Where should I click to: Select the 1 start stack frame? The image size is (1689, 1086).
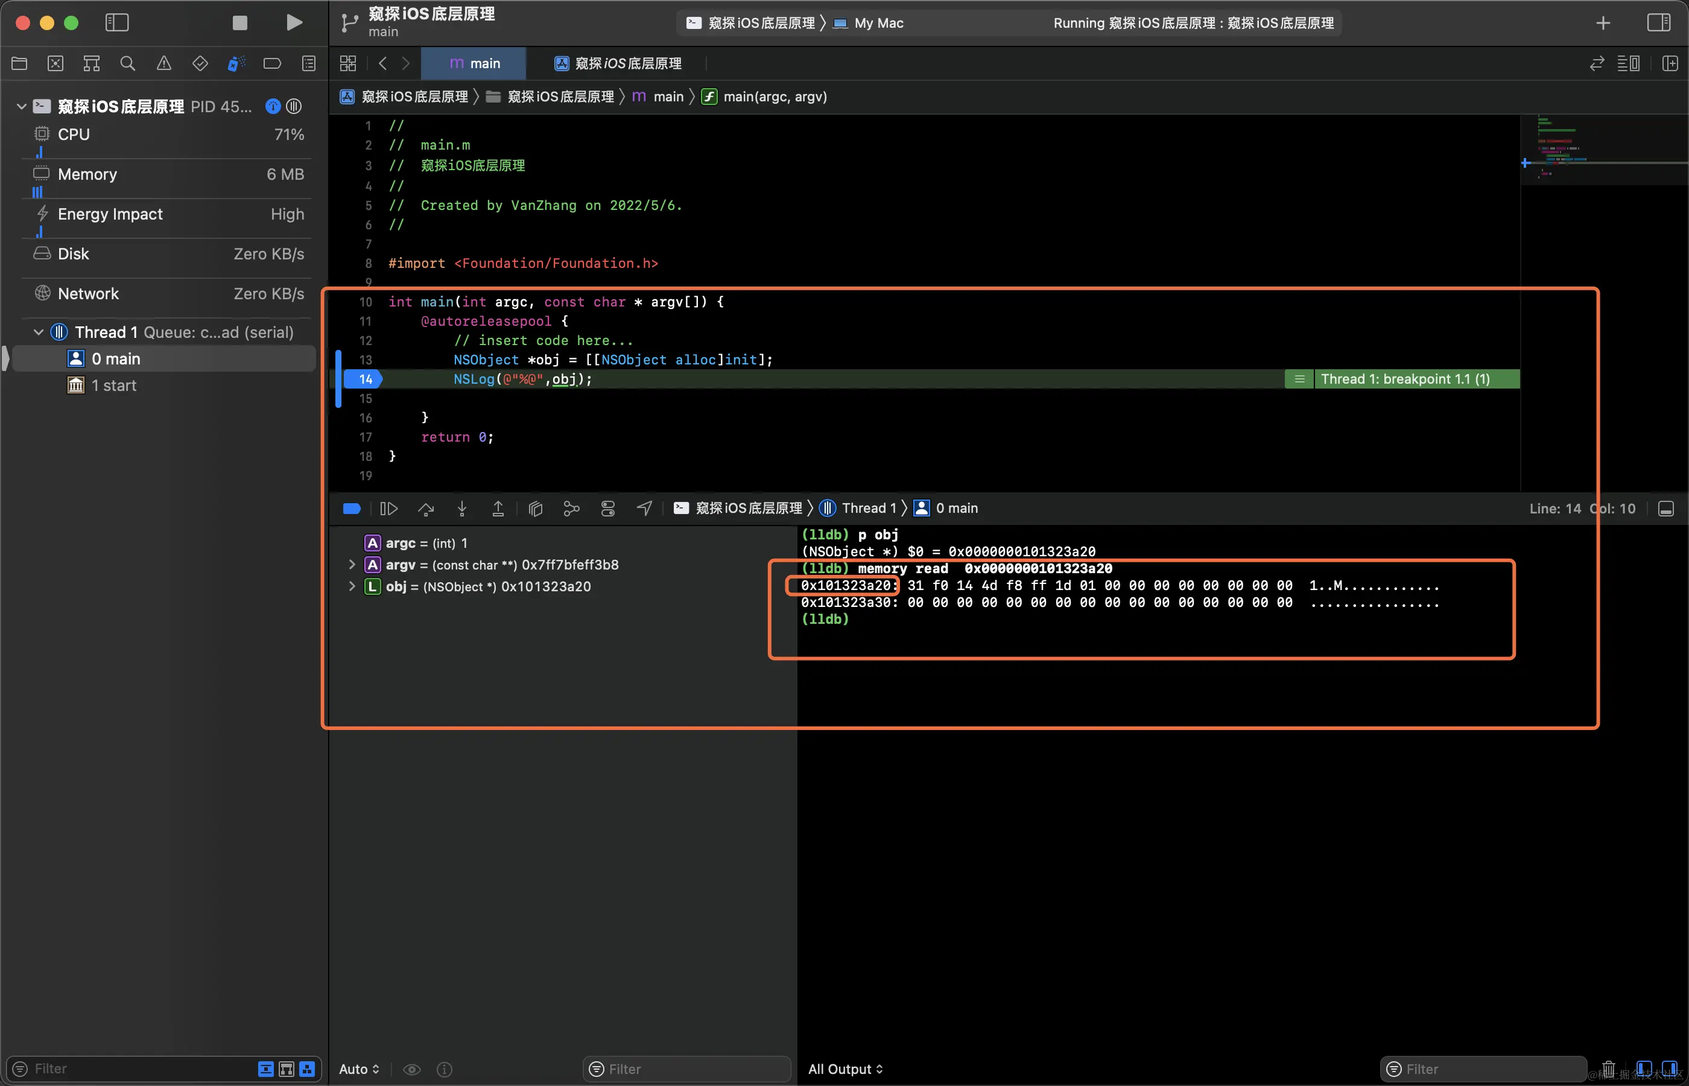(113, 386)
